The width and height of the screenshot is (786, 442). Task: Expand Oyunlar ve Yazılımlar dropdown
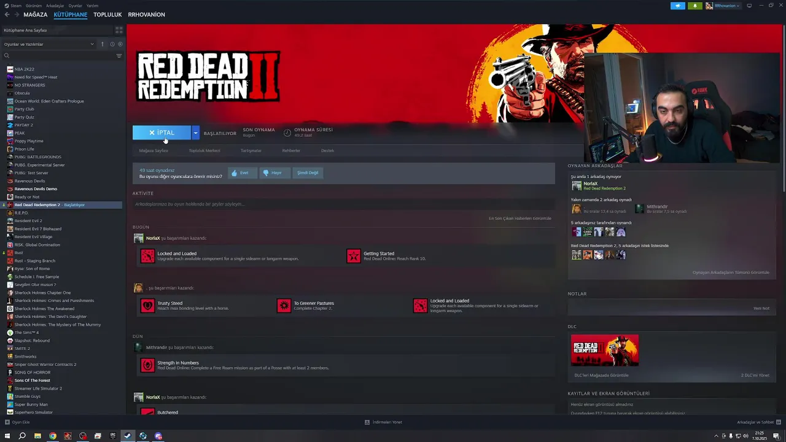(x=49, y=44)
